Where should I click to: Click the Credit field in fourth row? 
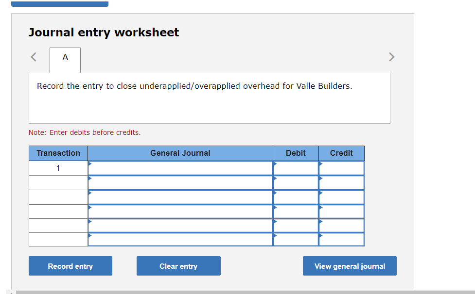click(341, 212)
